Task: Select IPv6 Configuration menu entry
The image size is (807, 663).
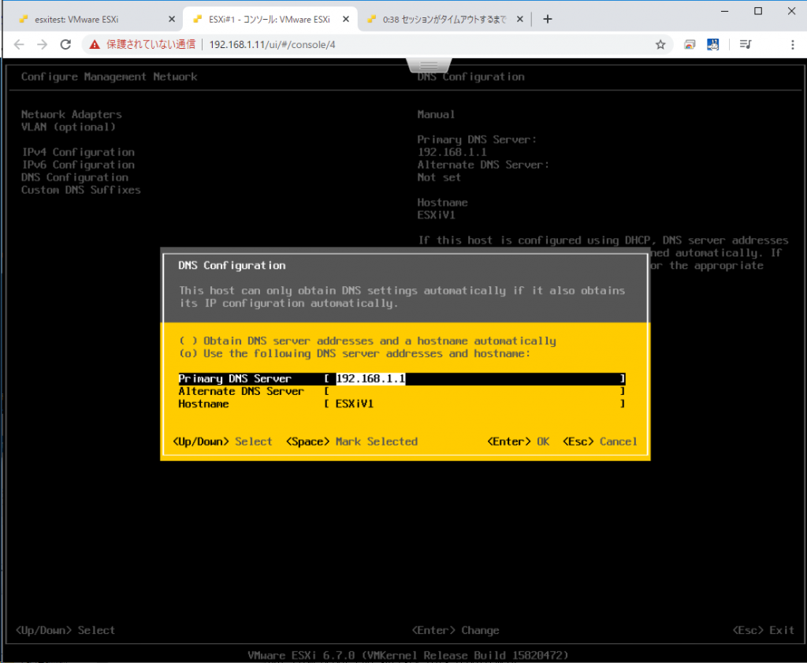Action: point(78,165)
